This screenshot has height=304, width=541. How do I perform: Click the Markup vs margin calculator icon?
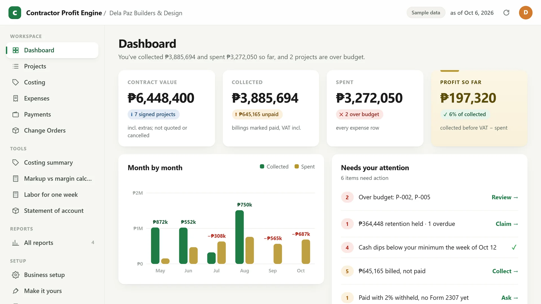(16, 178)
